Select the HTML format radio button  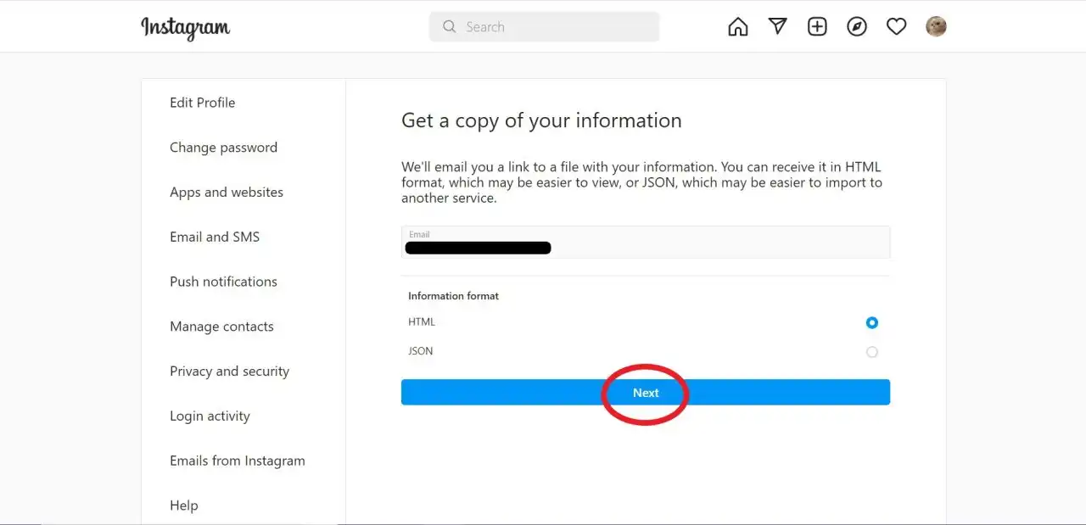coord(872,322)
